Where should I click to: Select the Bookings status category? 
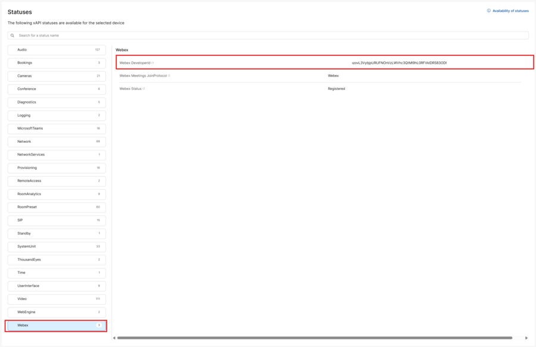[57, 63]
